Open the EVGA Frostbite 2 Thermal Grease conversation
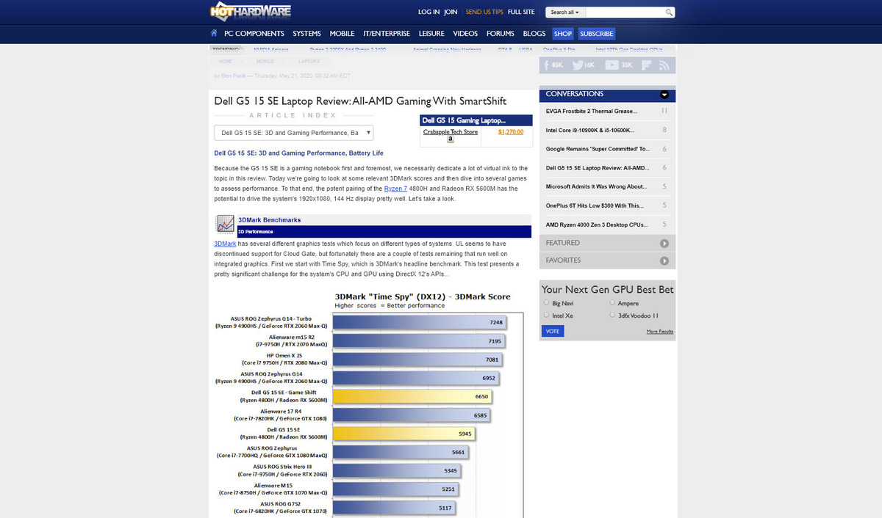Image resolution: width=882 pixels, height=518 pixels. (x=592, y=112)
